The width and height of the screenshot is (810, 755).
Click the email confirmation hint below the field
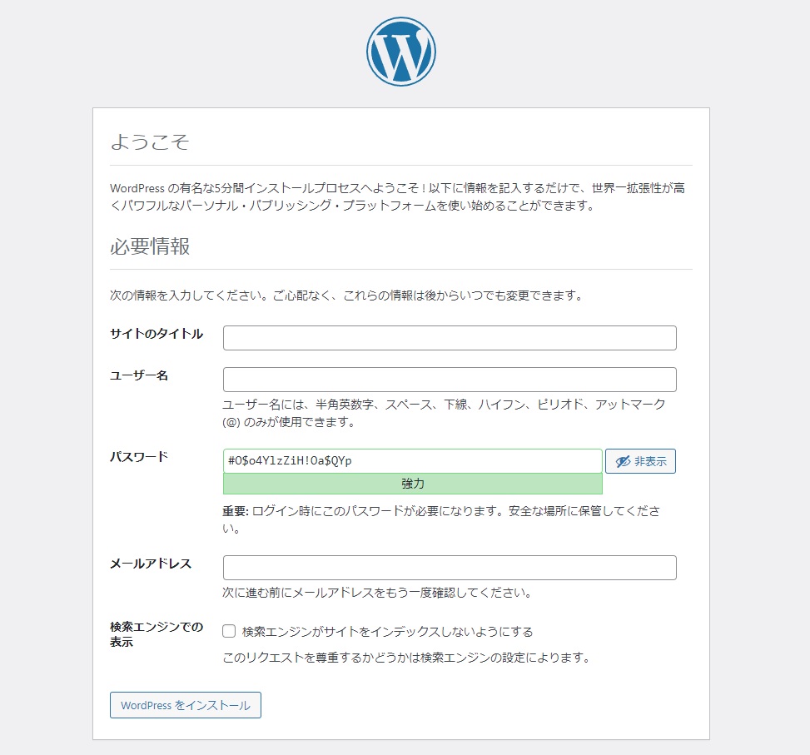point(377,594)
